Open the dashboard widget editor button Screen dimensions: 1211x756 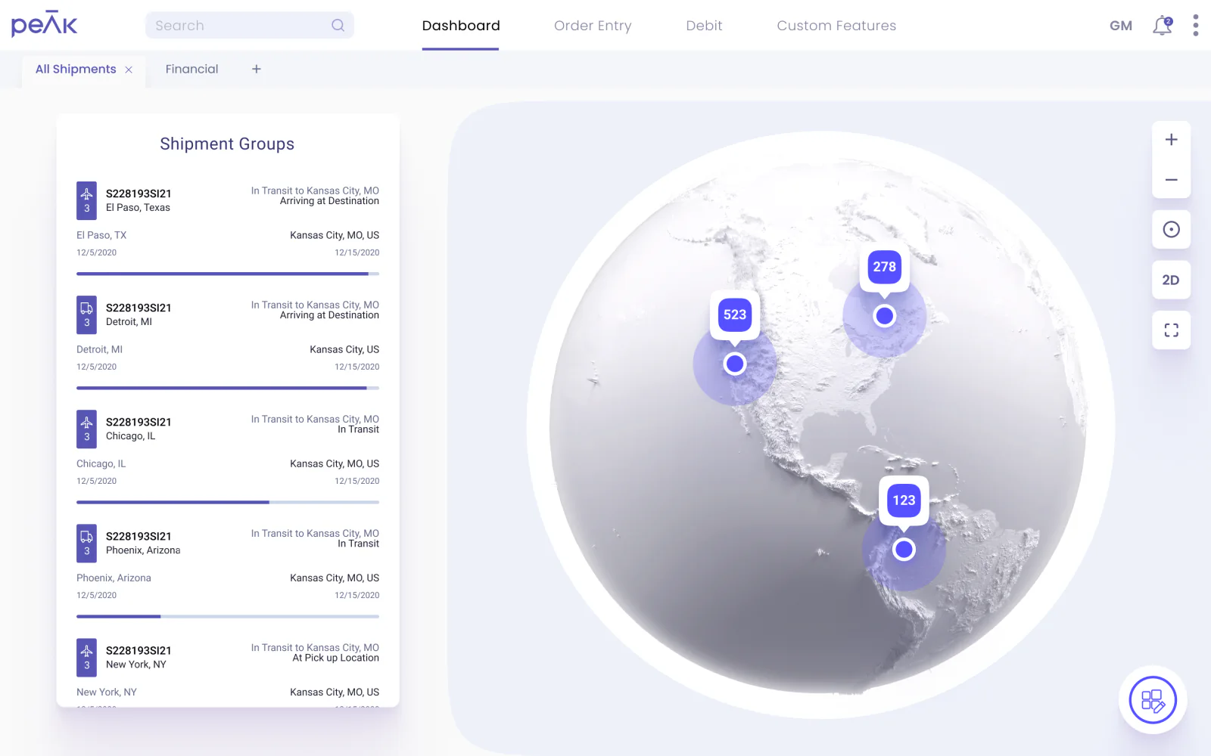(x=1153, y=700)
